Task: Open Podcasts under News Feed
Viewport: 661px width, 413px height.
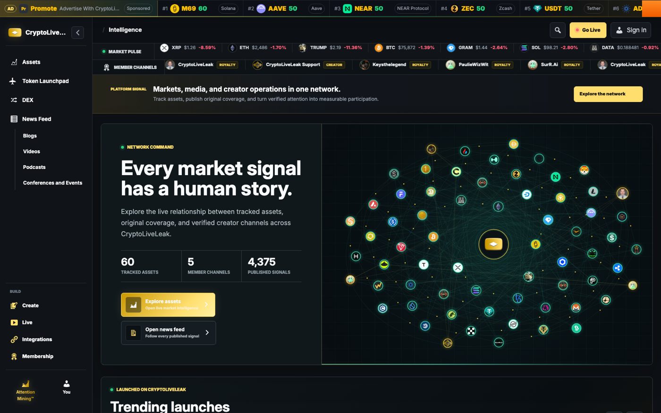Action: click(x=34, y=167)
